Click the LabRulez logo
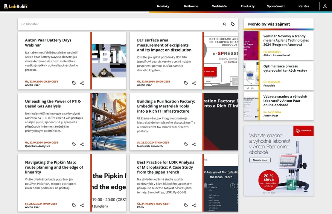Screen dimensions: 332x214 point(16,6)
